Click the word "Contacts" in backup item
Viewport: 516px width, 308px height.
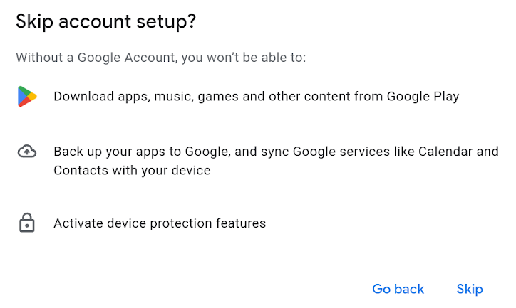coord(79,171)
